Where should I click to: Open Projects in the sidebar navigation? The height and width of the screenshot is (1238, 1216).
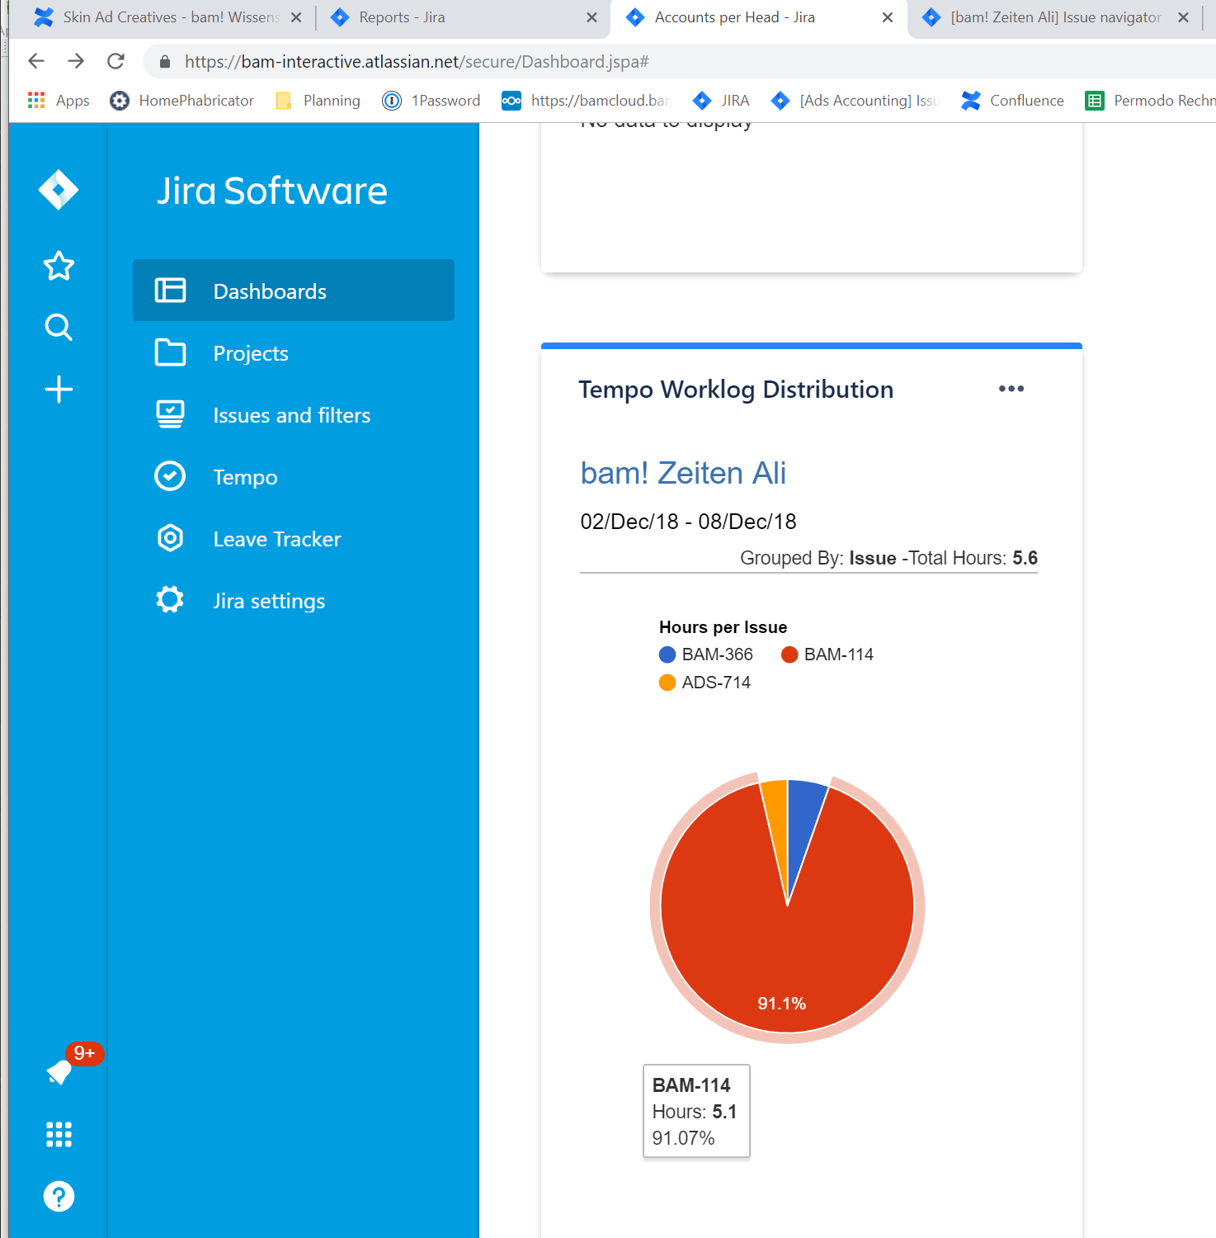click(294, 353)
